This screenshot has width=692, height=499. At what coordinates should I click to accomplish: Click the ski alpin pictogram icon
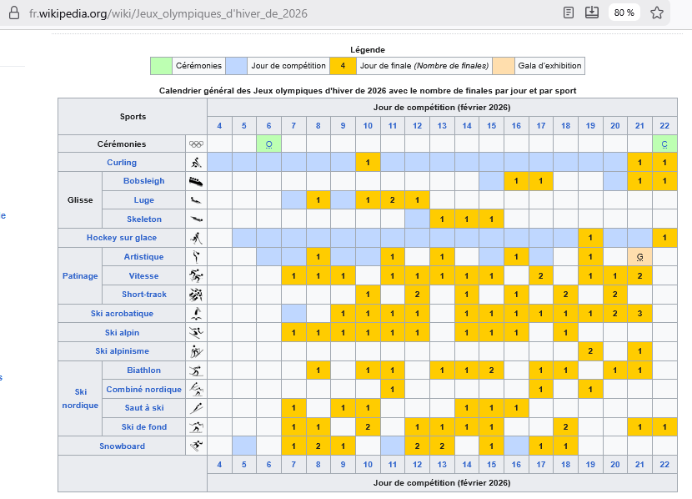point(196,333)
